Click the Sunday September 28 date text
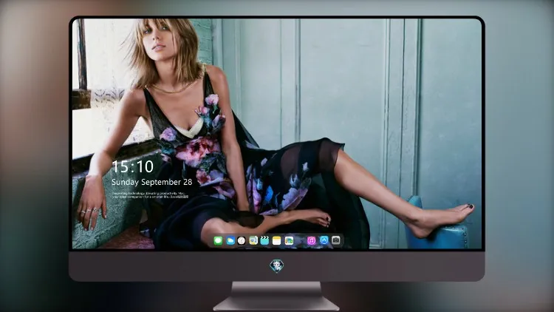 click(x=152, y=182)
